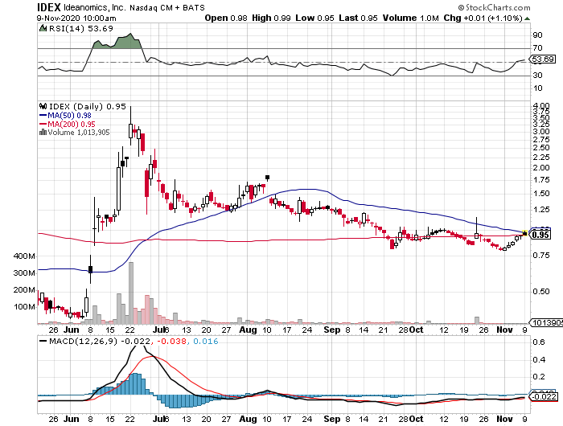Click the 0.95 current price tag

(540, 235)
